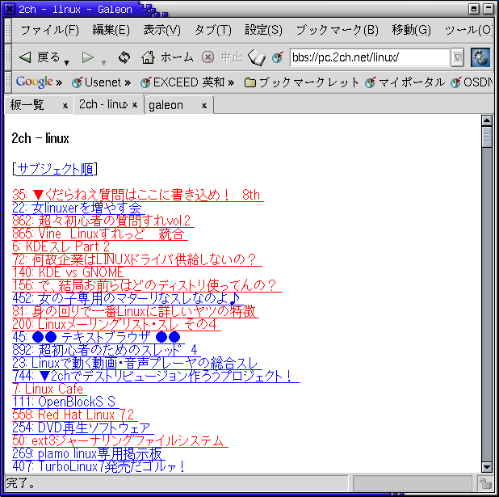
Task: Click the Galeon logo spinner icon
Action: [x=481, y=57]
